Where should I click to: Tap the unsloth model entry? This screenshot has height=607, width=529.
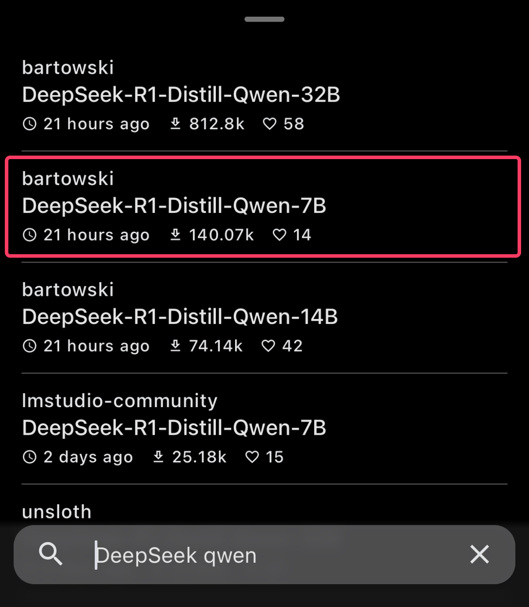[57, 512]
